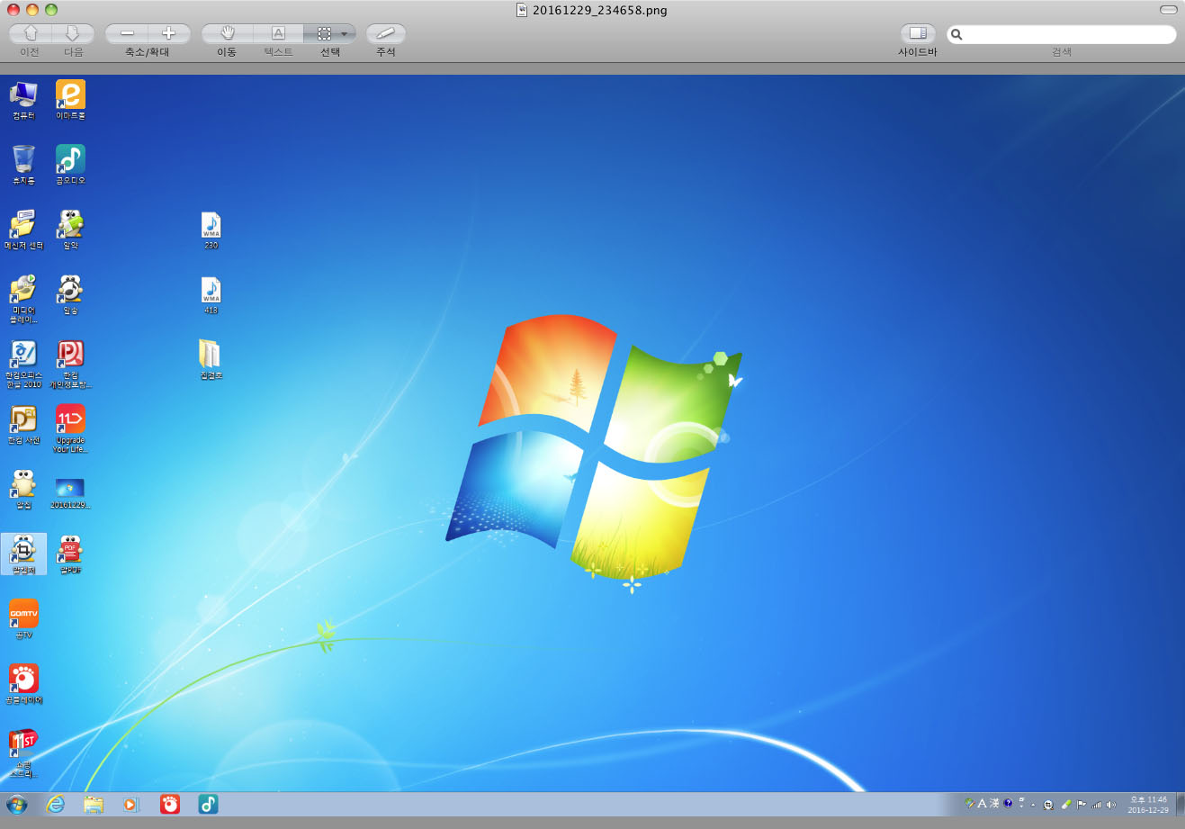Click the taskbar clock showing 11:46
The height and width of the screenshot is (829, 1185).
[x=1148, y=805]
